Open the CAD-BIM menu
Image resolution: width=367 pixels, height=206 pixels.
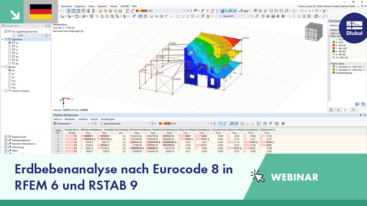(x=125, y=6)
